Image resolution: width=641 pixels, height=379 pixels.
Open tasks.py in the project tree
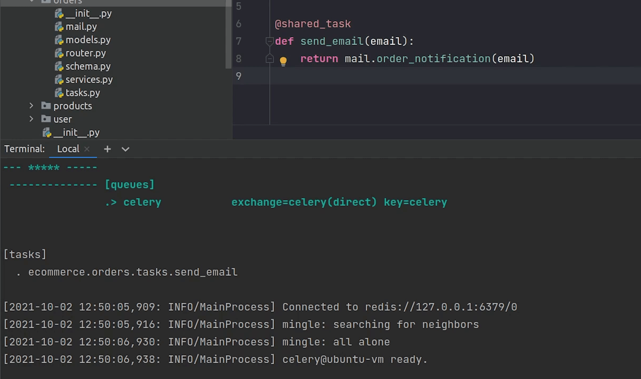point(83,93)
